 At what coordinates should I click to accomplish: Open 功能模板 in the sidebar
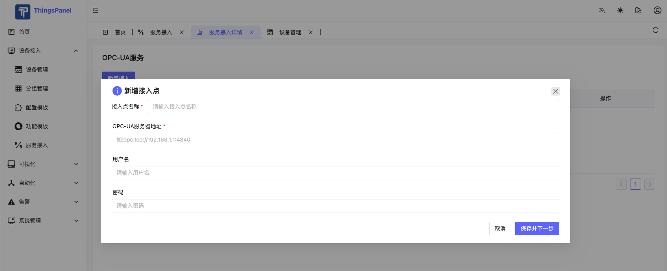point(37,126)
